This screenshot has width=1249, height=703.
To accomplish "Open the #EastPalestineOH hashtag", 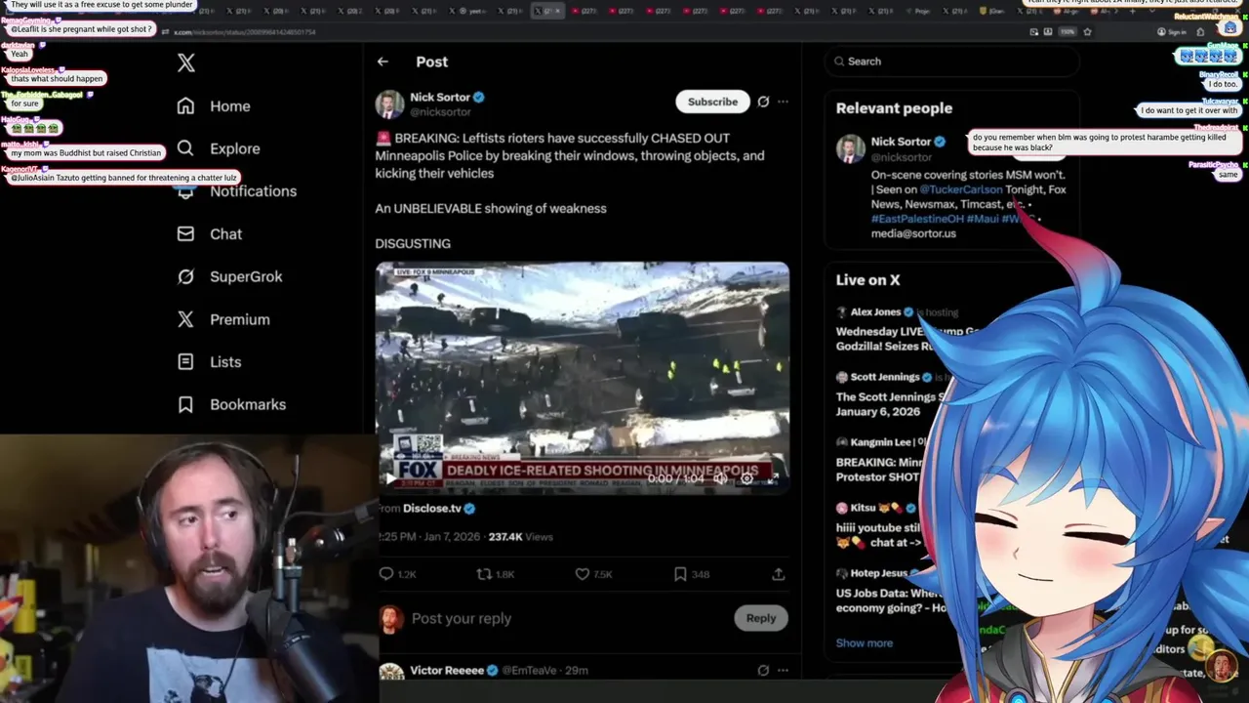I will [x=917, y=219].
